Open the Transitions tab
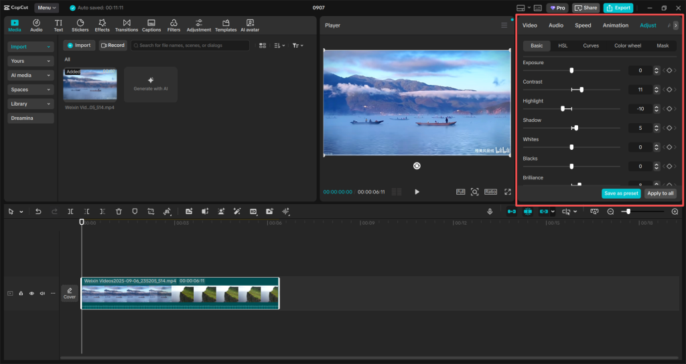686x364 pixels. coord(127,25)
